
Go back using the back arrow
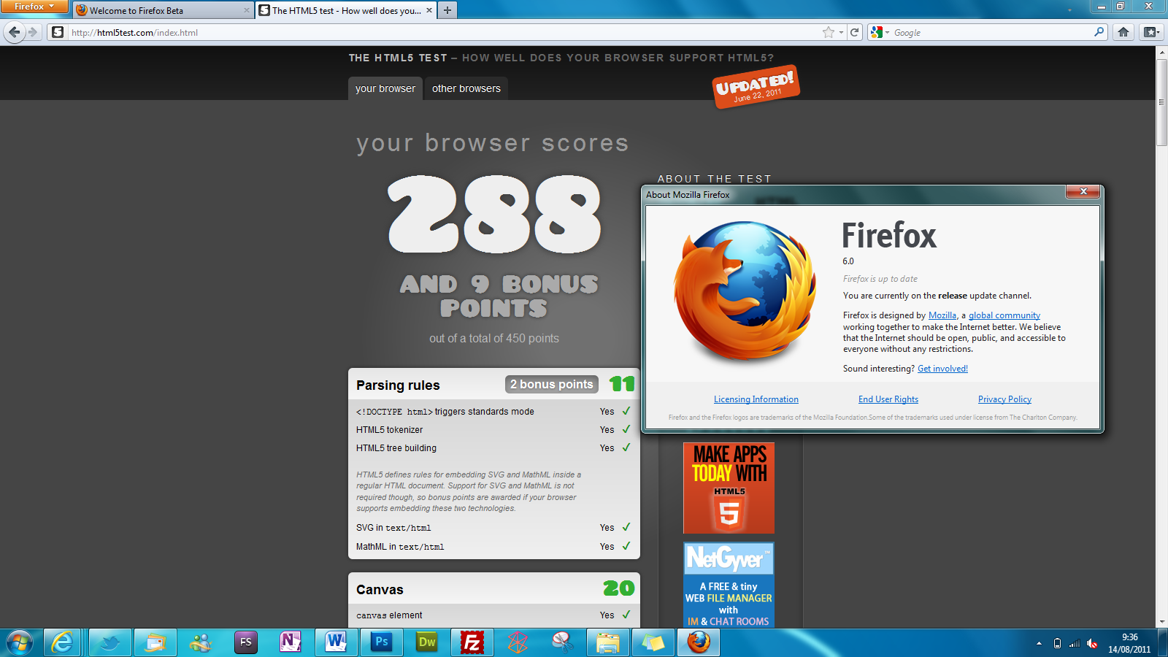(14, 32)
